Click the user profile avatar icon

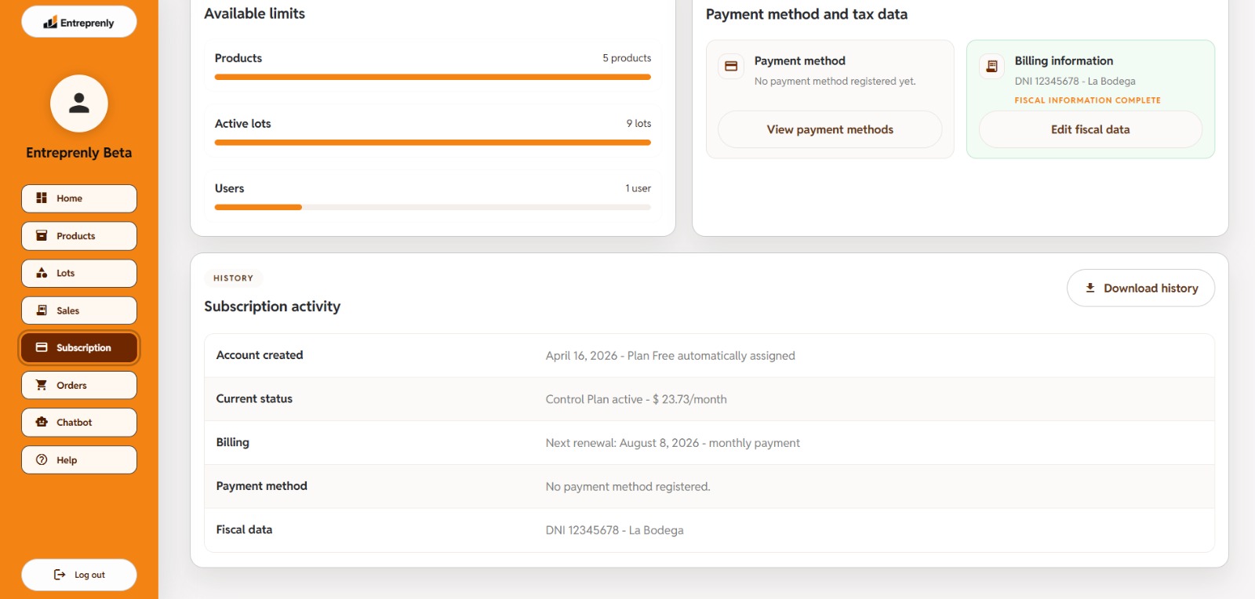[x=79, y=103]
